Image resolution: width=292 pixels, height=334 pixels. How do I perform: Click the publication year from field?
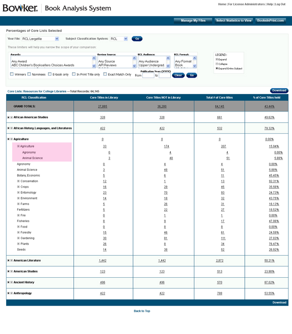click(x=148, y=76)
